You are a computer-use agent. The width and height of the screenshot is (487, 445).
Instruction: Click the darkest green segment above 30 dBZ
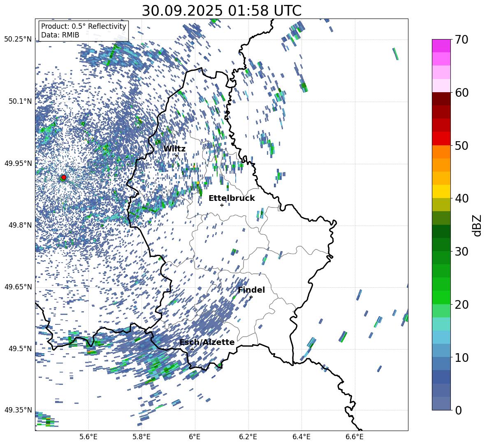tap(441, 231)
